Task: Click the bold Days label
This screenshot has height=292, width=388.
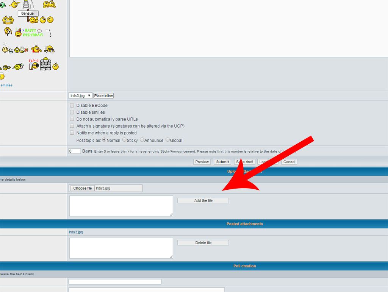Action: pos(88,151)
